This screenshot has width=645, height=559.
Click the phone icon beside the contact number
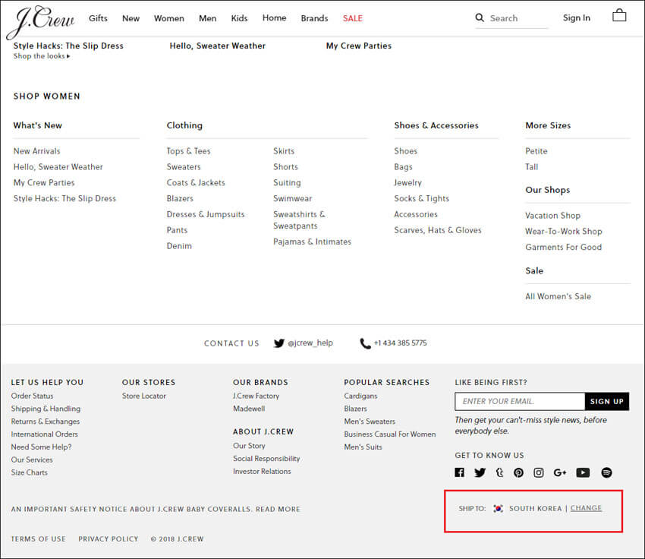[365, 343]
